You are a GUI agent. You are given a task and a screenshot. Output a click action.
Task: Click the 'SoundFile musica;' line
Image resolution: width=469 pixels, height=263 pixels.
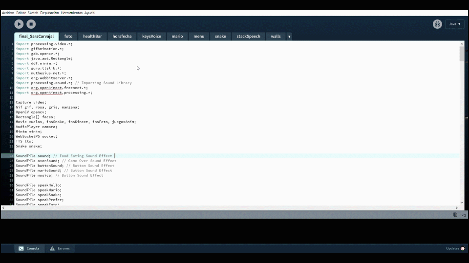tap(60, 175)
